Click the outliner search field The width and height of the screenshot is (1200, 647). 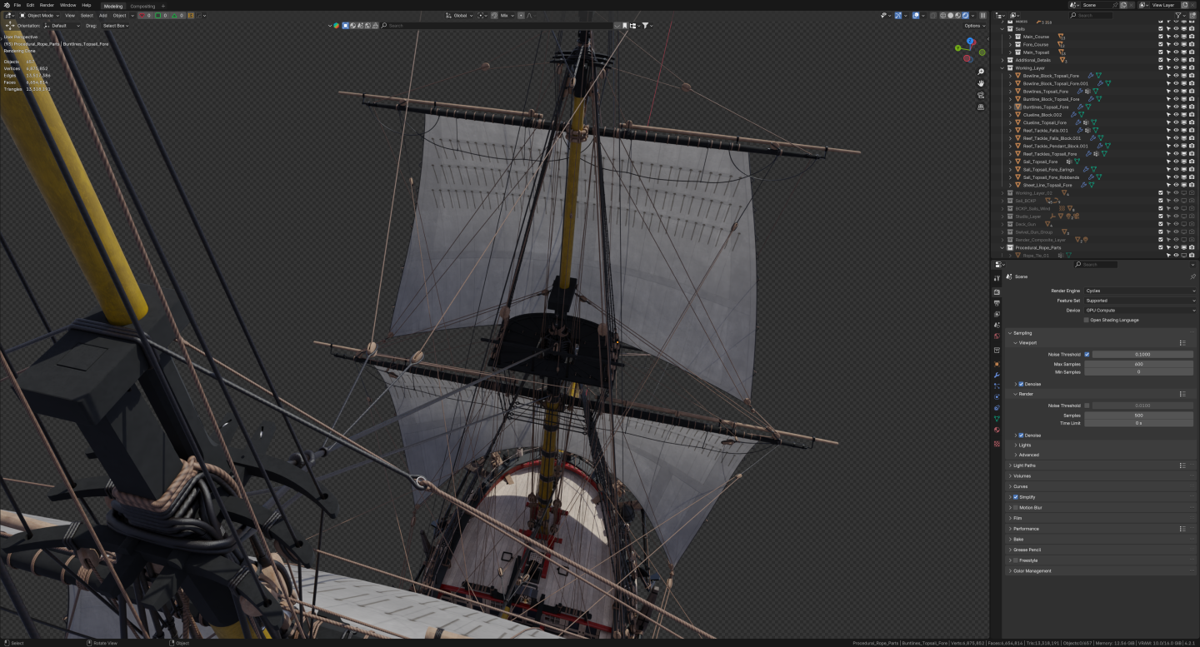tap(1092, 15)
